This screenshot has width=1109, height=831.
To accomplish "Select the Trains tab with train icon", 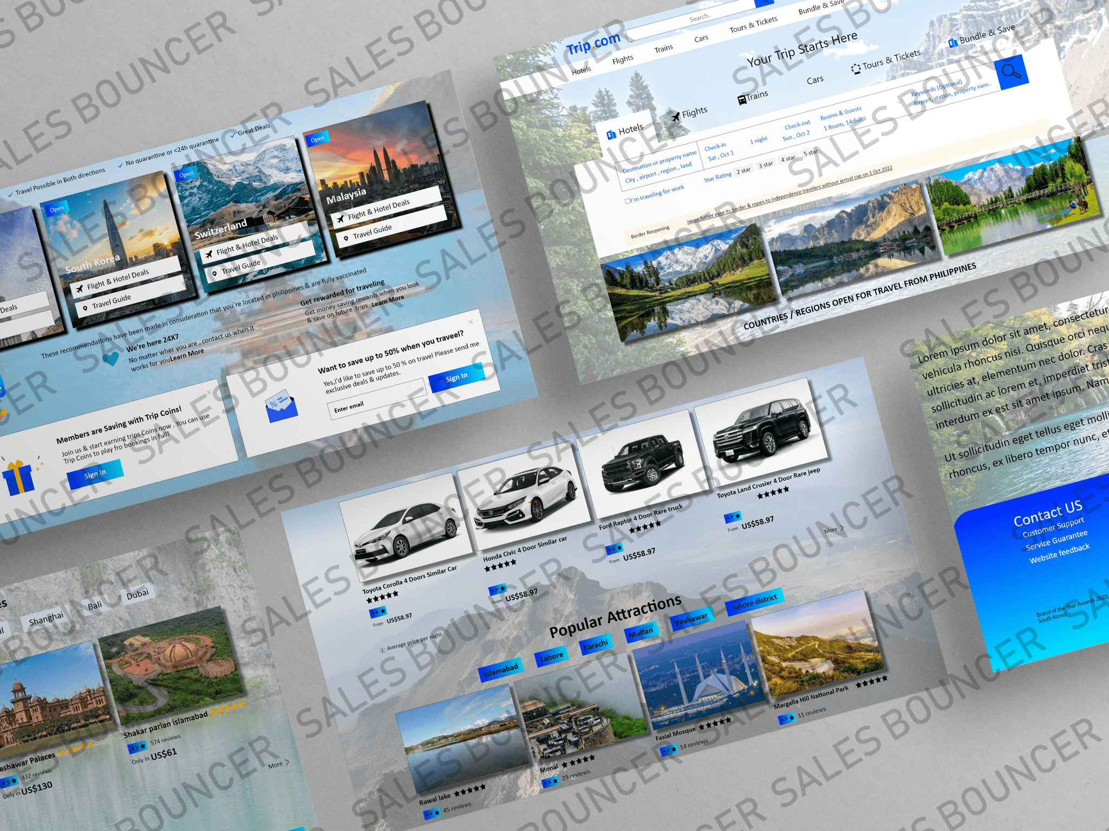I will 752,96.
